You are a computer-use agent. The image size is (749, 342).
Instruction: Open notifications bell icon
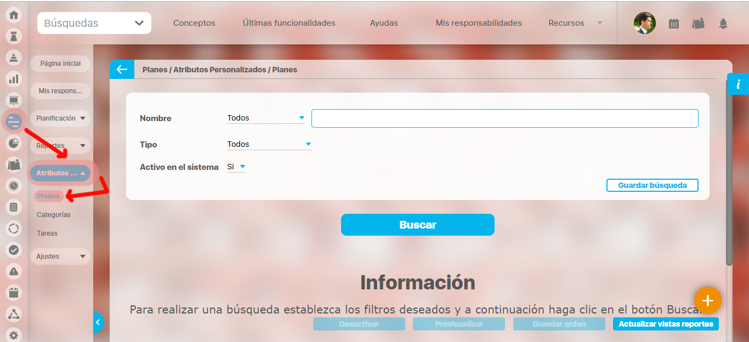(723, 24)
